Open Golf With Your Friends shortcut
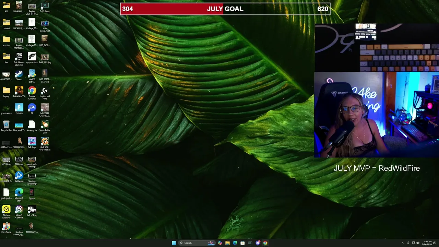The height and width of the screenshot is (247, 439). point(45,144)
